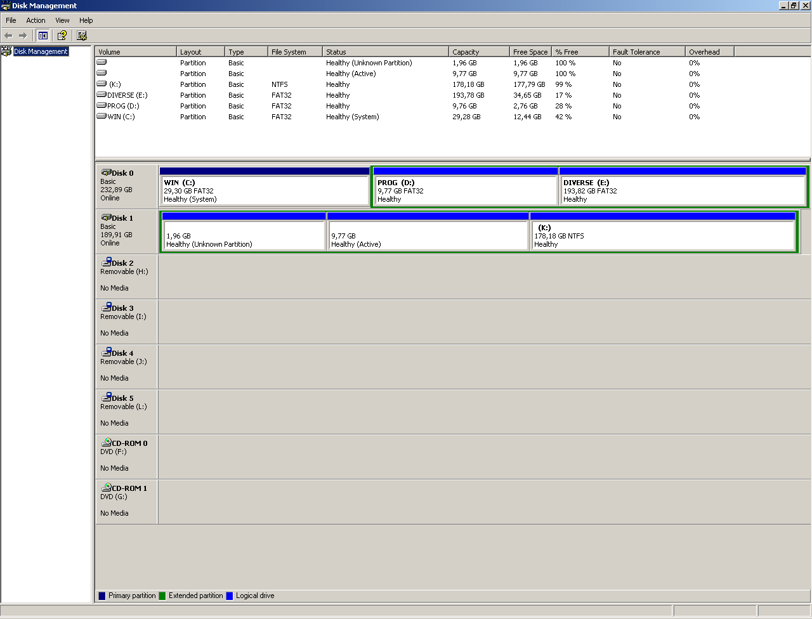
Task: Click the drive icon beside WIN (C:)
Action: (x=101, y=116)
